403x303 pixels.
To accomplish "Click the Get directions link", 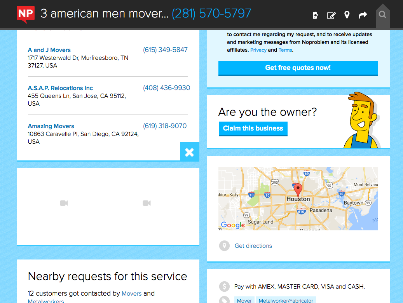I will tap(253, 246).
